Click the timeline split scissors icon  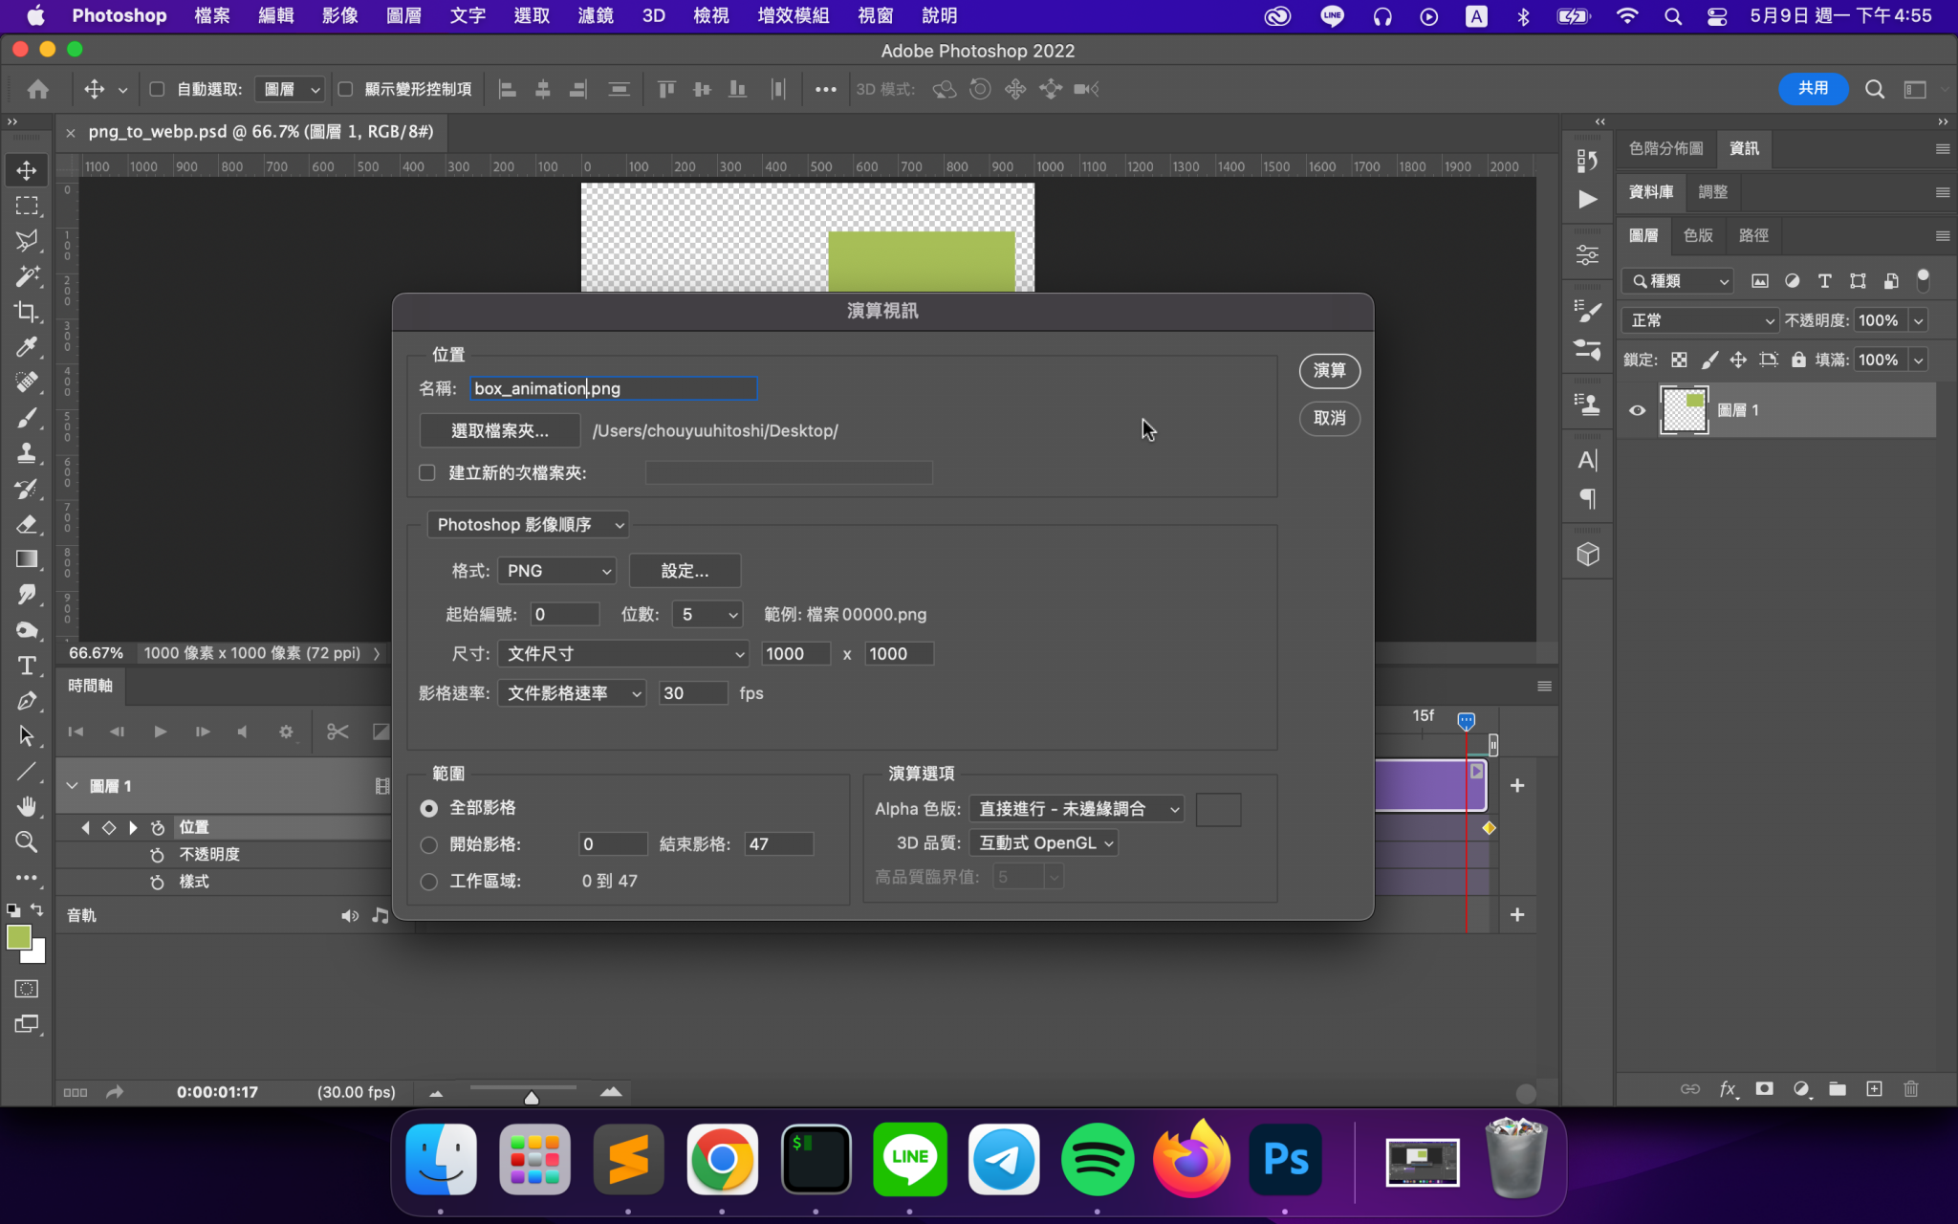337,732
